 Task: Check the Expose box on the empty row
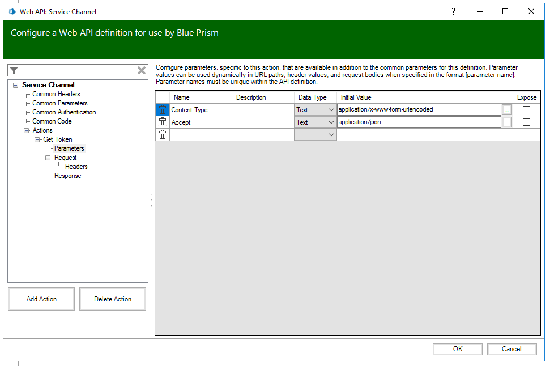pos(526,135)
